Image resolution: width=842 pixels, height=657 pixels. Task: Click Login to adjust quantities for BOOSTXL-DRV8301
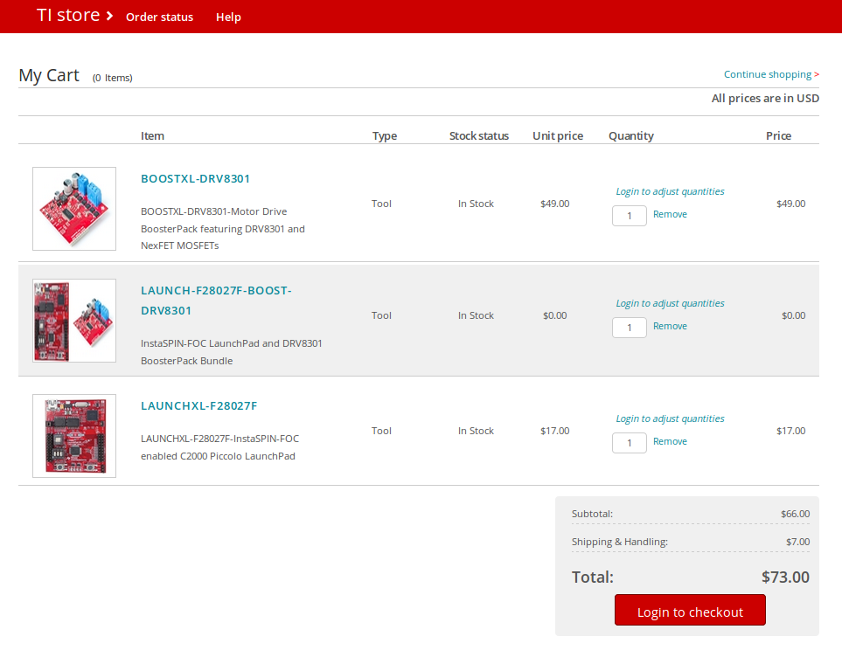point(670,191)
